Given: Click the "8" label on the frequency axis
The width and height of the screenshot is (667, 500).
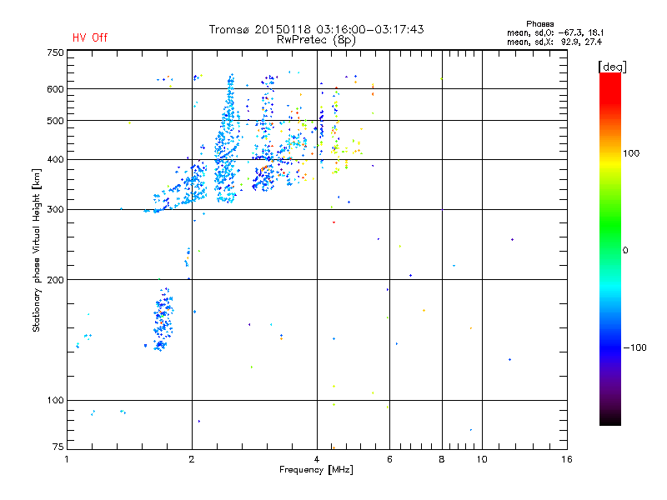Looking at the screenshot, I should click(x=442, y=459).
